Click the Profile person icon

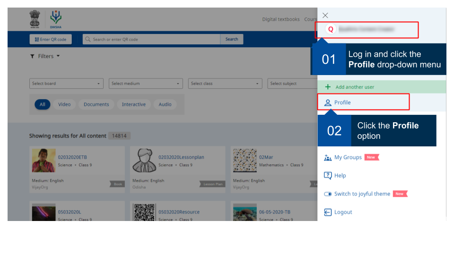328,102
